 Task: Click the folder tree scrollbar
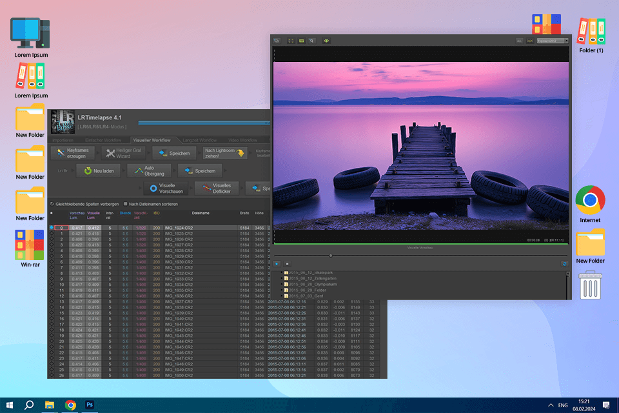(568, 285)
